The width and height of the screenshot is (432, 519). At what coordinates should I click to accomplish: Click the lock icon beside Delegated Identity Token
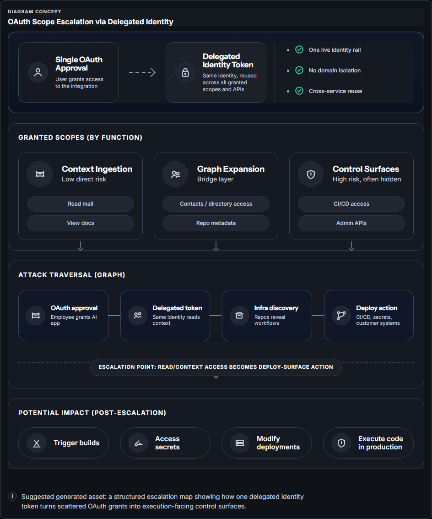point(185,72)
